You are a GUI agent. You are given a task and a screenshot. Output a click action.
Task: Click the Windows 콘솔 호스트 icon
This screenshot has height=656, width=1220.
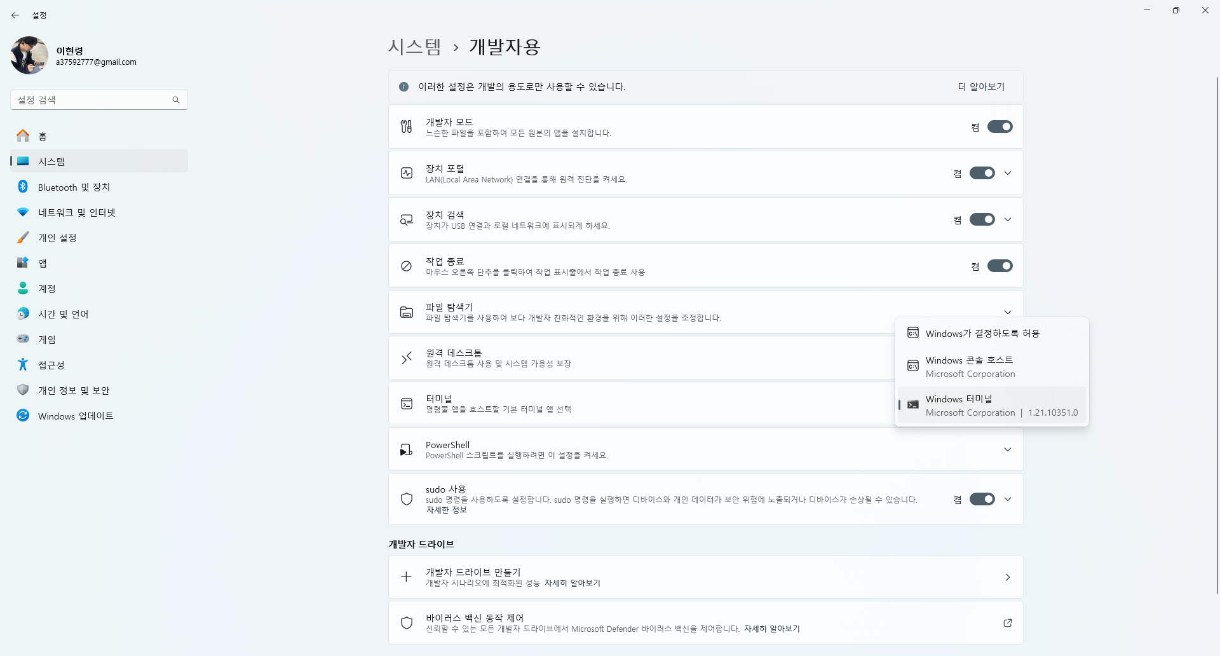[913, 366]
